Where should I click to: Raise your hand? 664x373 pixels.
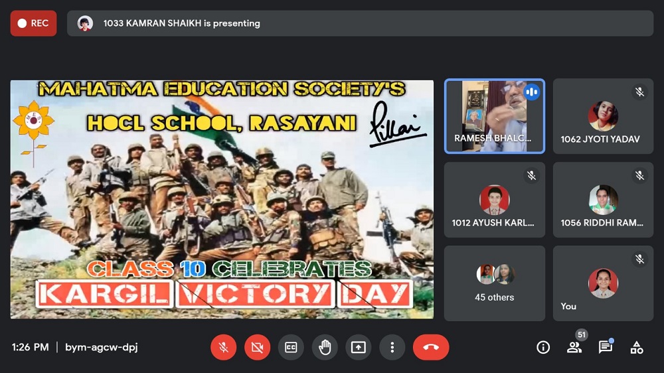click(x=325, y=347)
